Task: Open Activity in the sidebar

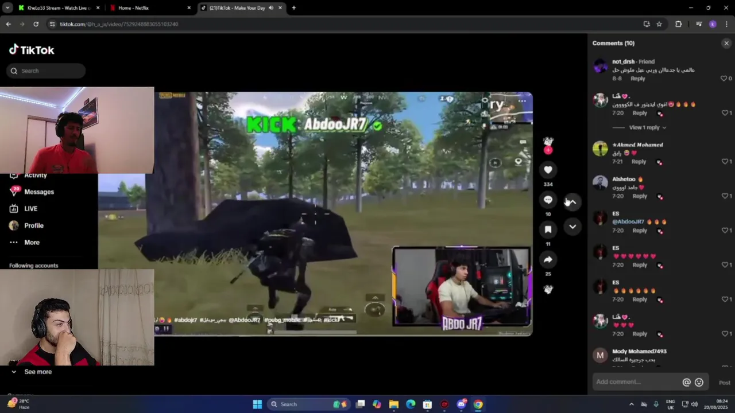Action: point(35,176)
